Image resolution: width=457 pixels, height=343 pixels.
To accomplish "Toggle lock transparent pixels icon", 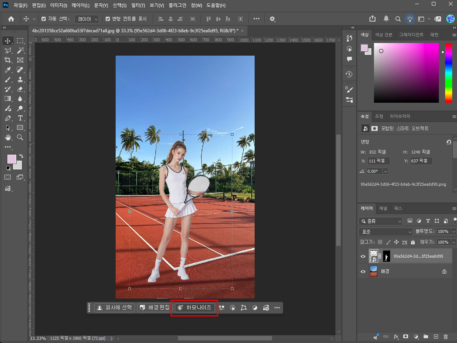I will click(x=380, y=242).
